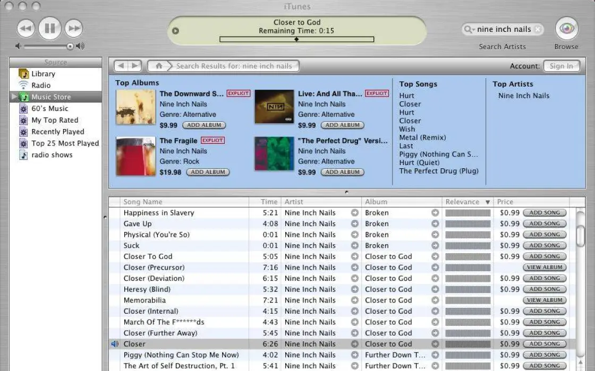595x371 pixels.
Task: Add The Perfect Drug Versions album
Action: click(342, 172)
